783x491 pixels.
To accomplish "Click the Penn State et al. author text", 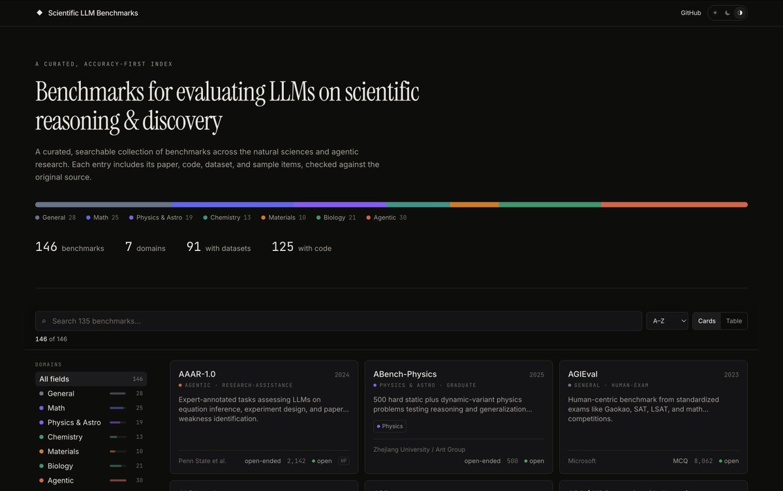I will pos(202,461).
